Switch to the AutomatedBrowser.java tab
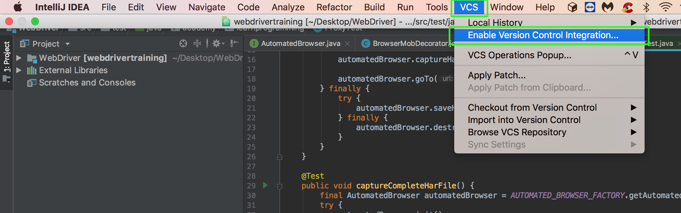Image resolution: width=681 pixels, height=213 pixels. click(300, 43)
